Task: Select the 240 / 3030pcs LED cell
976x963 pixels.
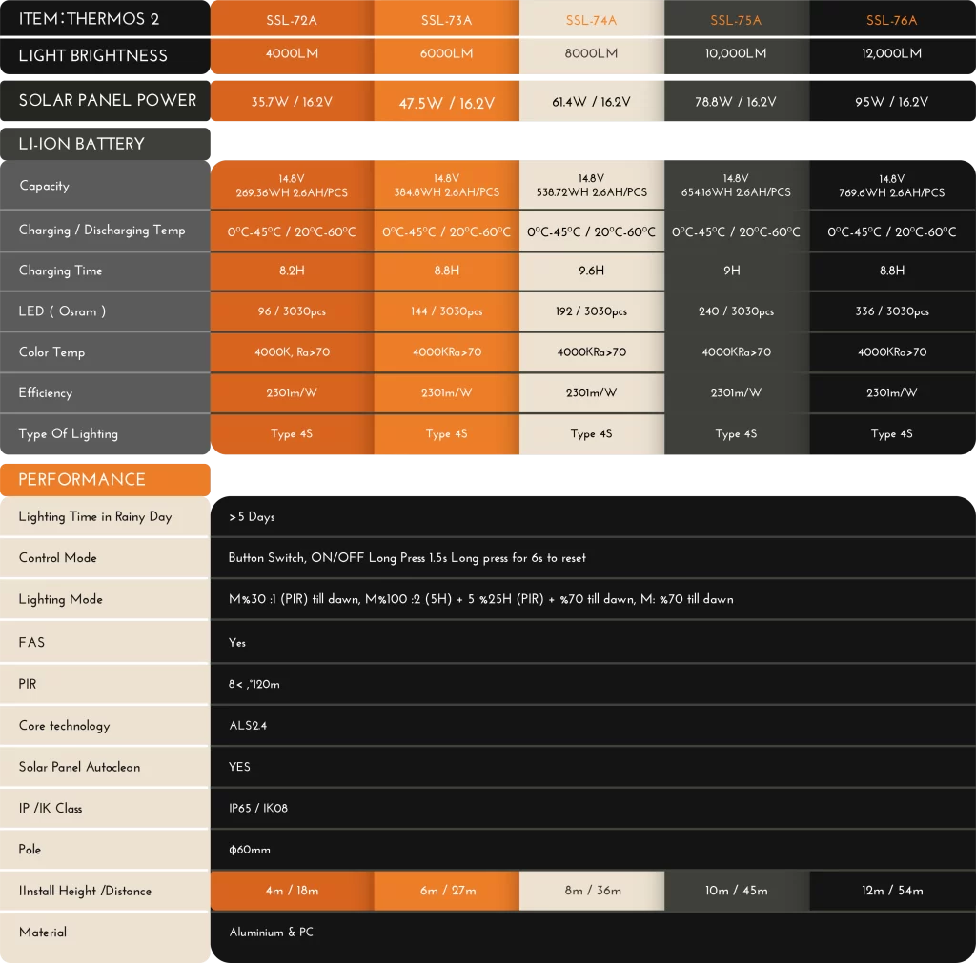Action: click(x=736, y=311)
